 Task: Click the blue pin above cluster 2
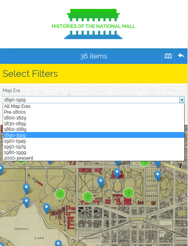click(100, 182)
